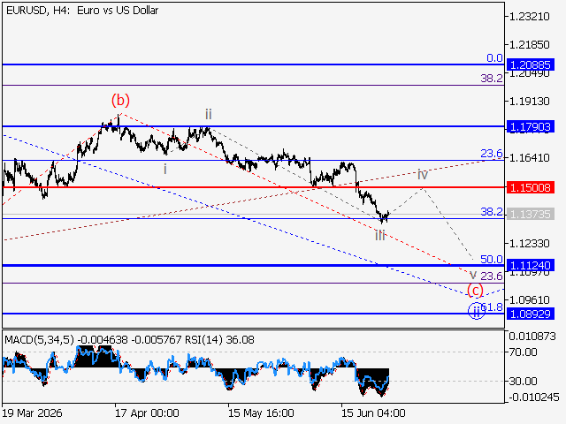Click the "15 Jun 04:00" time label

tap(373, 413)
